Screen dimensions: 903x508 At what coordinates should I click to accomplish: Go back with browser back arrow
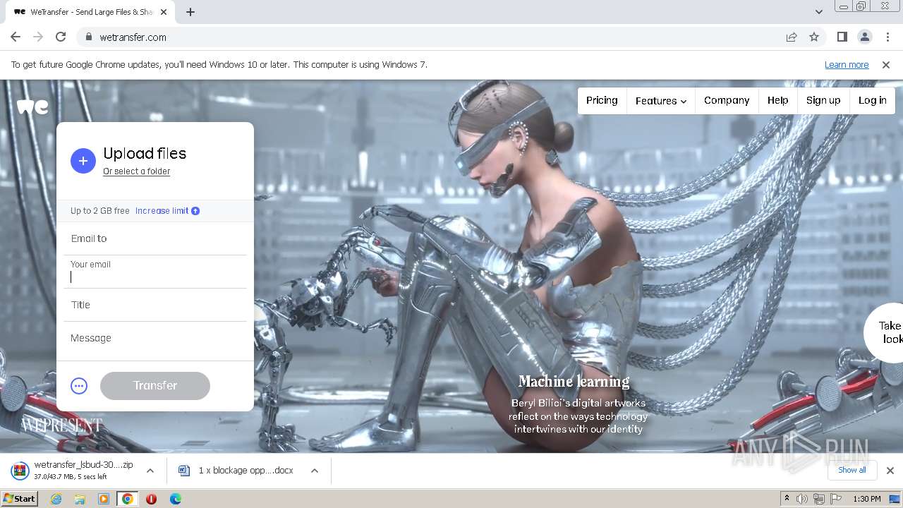click(x=16, y=37)
